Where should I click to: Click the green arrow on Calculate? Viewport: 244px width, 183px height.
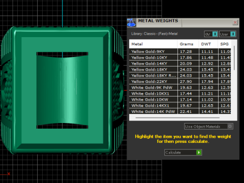pos(199,152)
